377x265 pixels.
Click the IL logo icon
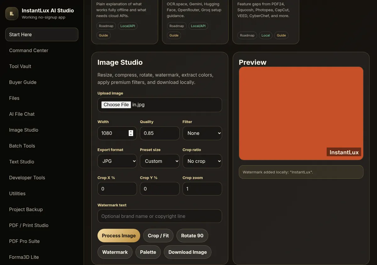click(12, 14)
